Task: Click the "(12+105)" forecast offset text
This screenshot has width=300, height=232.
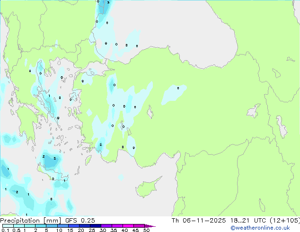Action: pos(285,221)
